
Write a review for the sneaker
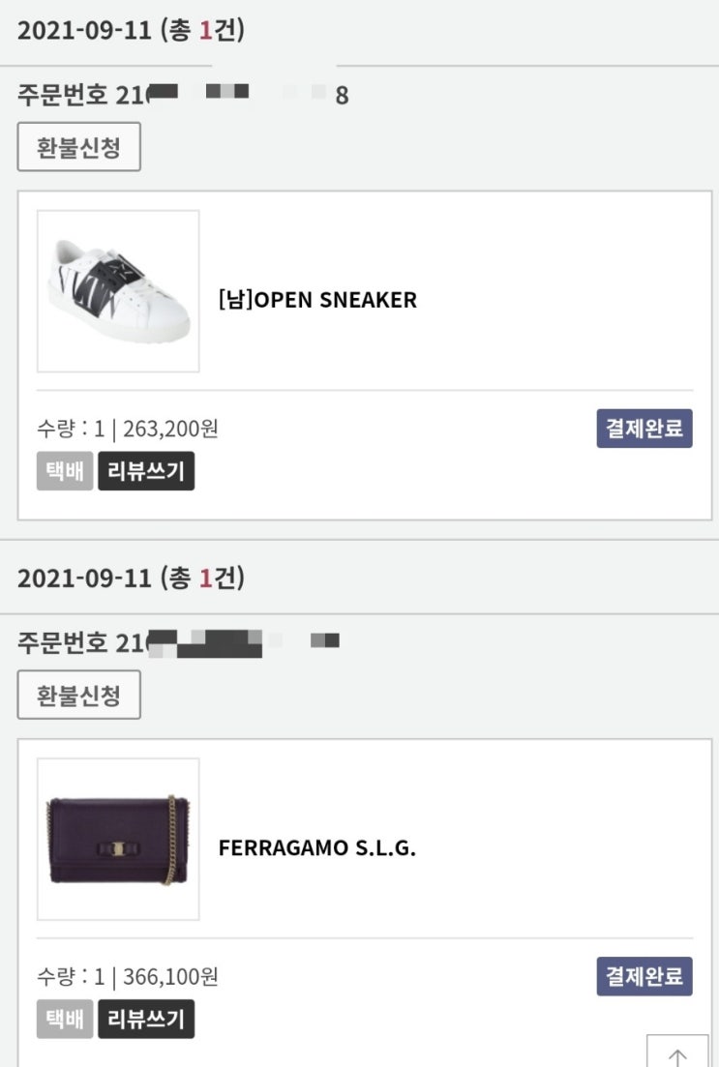pos(146,471)
